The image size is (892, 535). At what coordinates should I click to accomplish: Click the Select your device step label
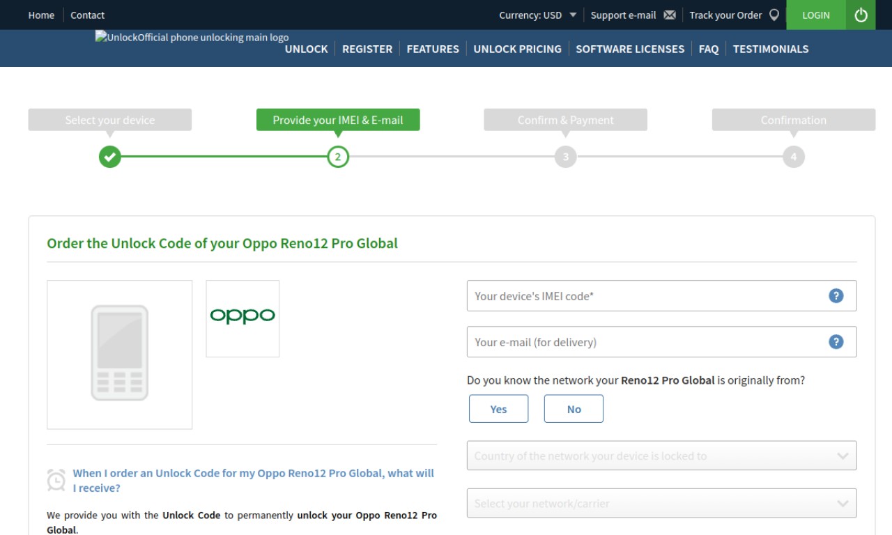pyautogui.click(x=110, y=120)
